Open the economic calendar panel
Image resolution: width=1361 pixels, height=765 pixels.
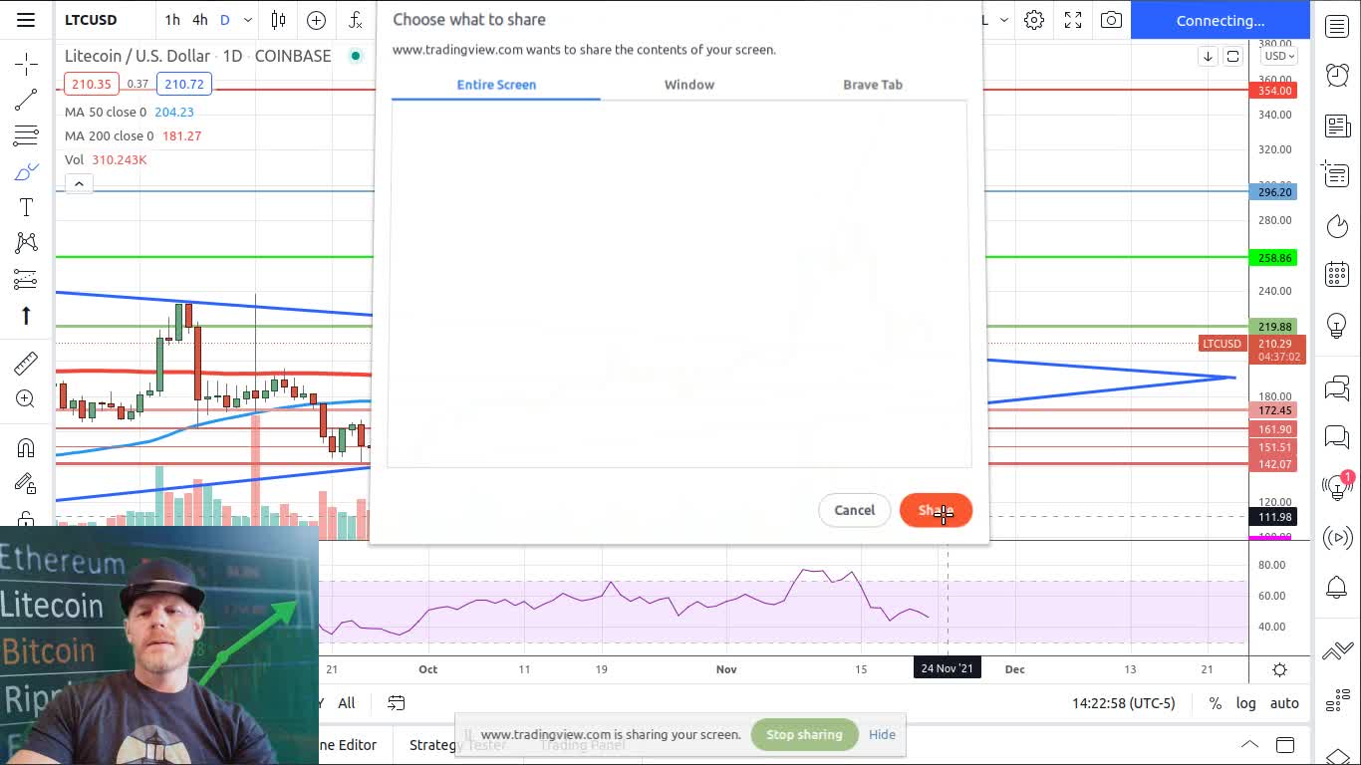1337,275
